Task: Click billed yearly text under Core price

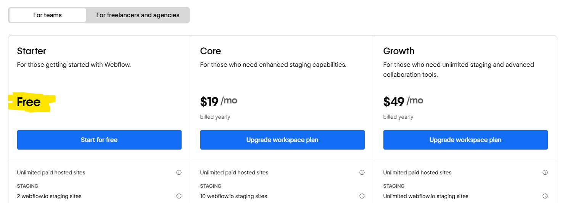Action: 215,117
